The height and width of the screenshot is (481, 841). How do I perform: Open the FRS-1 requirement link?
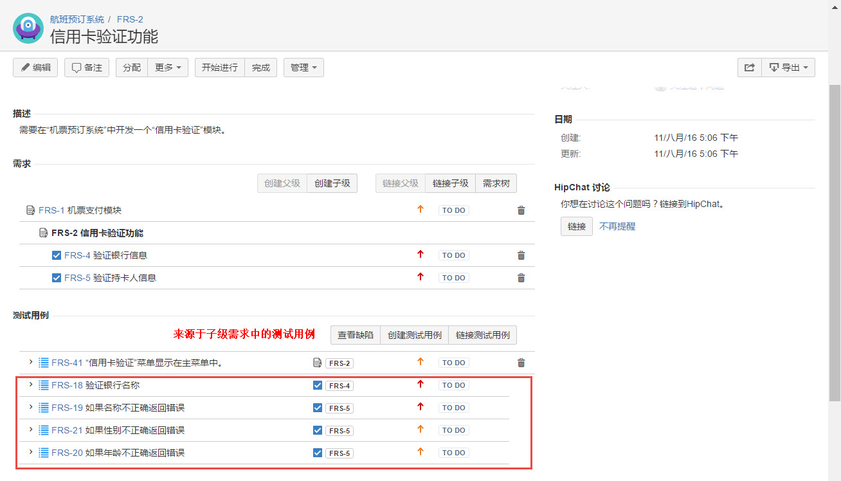(x=51, y=210)
